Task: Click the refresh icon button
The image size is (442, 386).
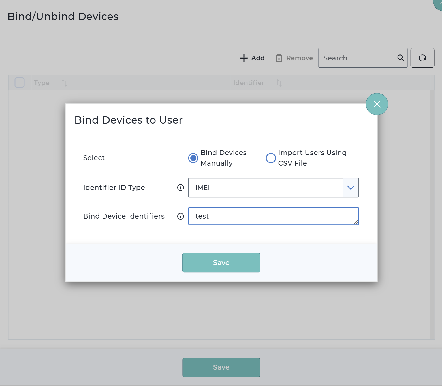Action: [x=422, y=58]
